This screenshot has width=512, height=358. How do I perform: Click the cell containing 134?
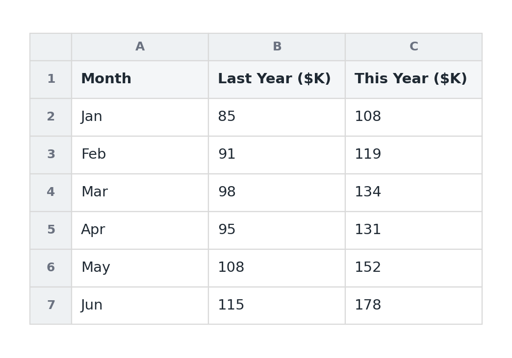[x=414, y=192]
